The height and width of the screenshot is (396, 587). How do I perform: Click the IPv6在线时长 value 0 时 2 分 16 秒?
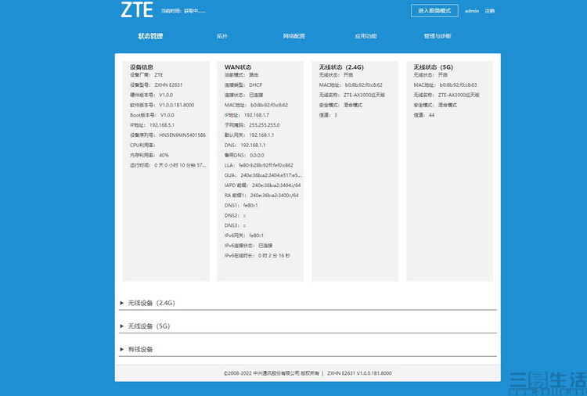274,256
